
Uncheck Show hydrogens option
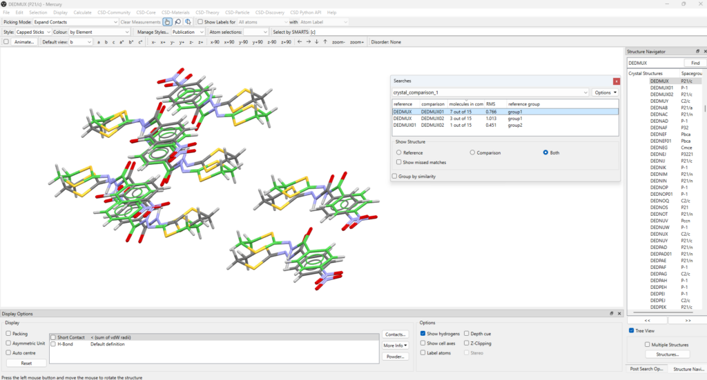coord(423,333)
